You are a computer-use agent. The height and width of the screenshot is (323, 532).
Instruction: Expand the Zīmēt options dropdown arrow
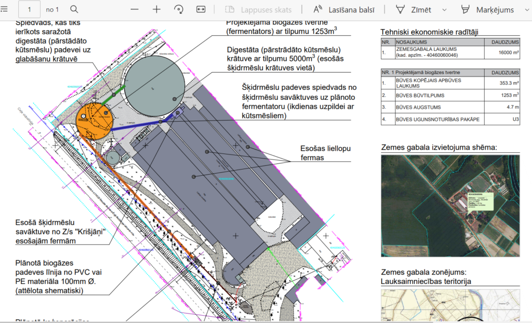click(444, 10)
